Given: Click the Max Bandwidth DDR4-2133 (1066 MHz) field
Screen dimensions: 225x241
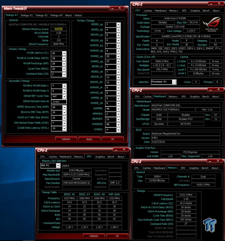Looking at the screenshot, I should click(77, 175).
